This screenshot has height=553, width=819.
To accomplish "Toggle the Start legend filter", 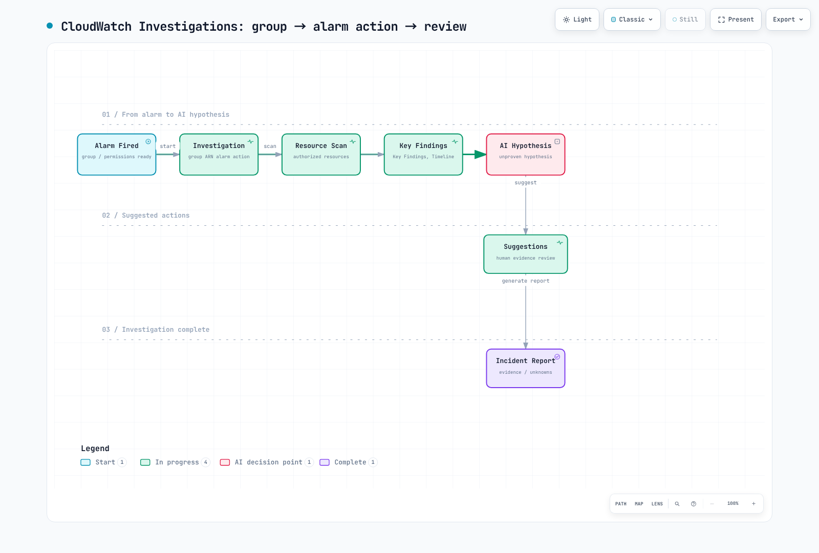I will (x=103, y=462).
